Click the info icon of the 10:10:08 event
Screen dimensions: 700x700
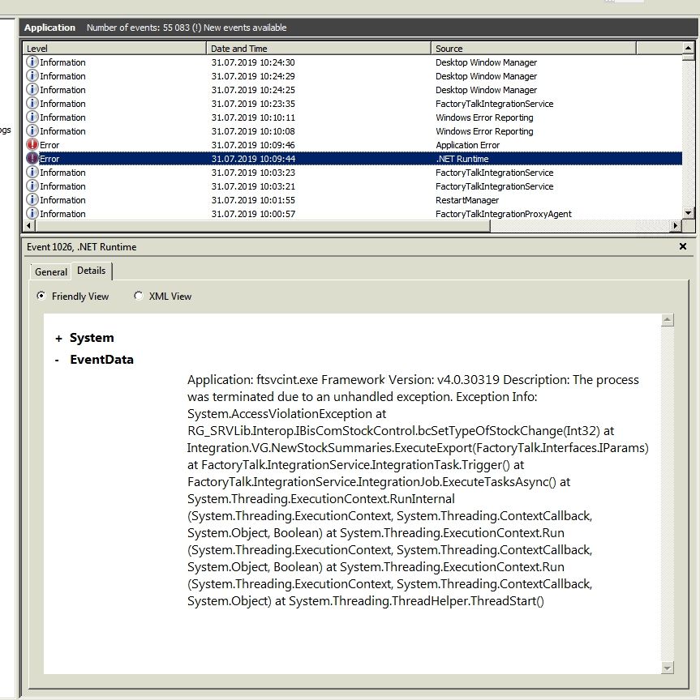(32, 130)
